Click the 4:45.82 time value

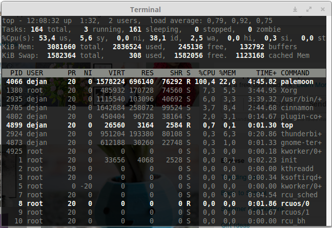pos(262,81)
